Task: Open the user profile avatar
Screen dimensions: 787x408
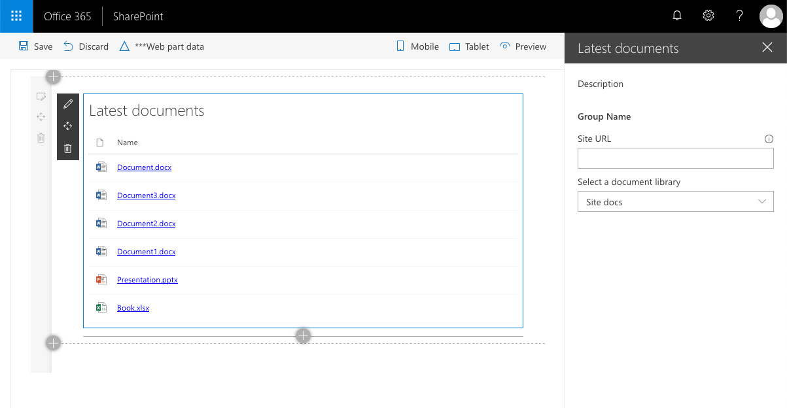Action: click(771, 16)
